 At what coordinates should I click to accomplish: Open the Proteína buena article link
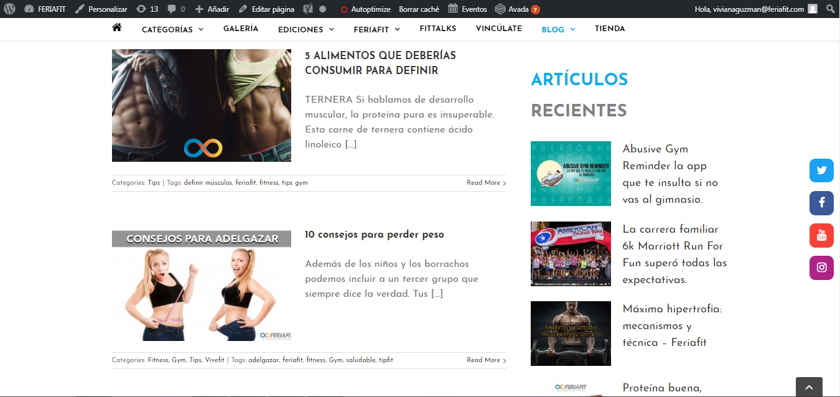(x=662, y=388)
